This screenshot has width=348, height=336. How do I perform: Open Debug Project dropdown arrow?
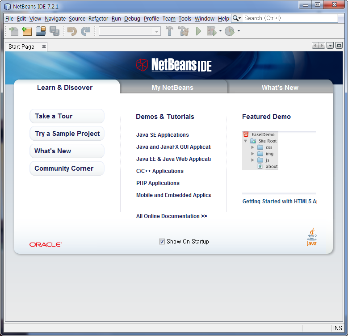tap(220, 31)
